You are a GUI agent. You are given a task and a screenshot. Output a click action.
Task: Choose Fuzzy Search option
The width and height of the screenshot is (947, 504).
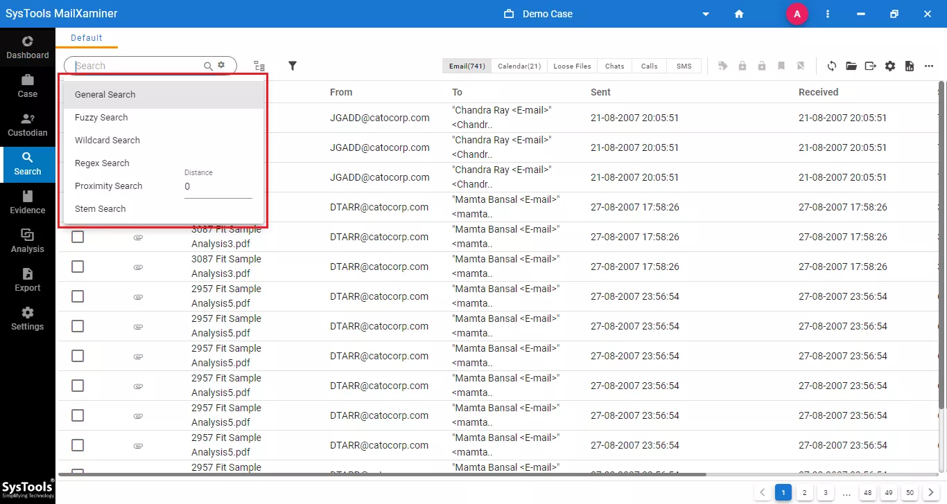164,118
